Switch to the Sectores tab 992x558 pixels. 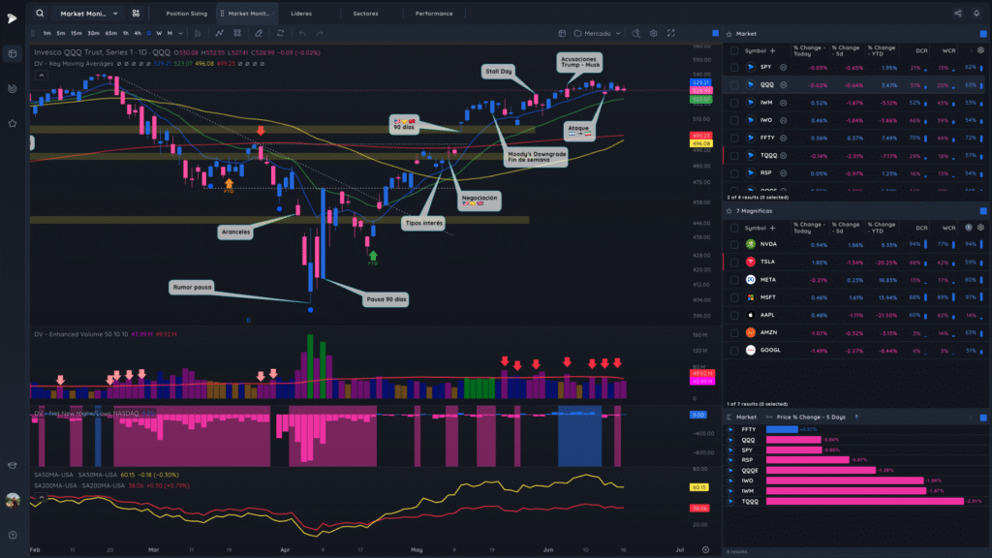click(365, 14)
